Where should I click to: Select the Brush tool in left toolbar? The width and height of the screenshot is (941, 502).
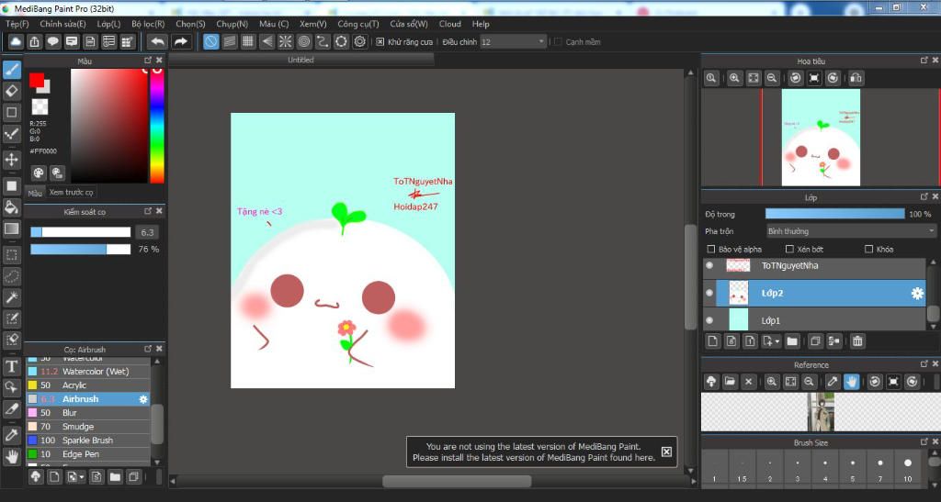coord(11,70)
